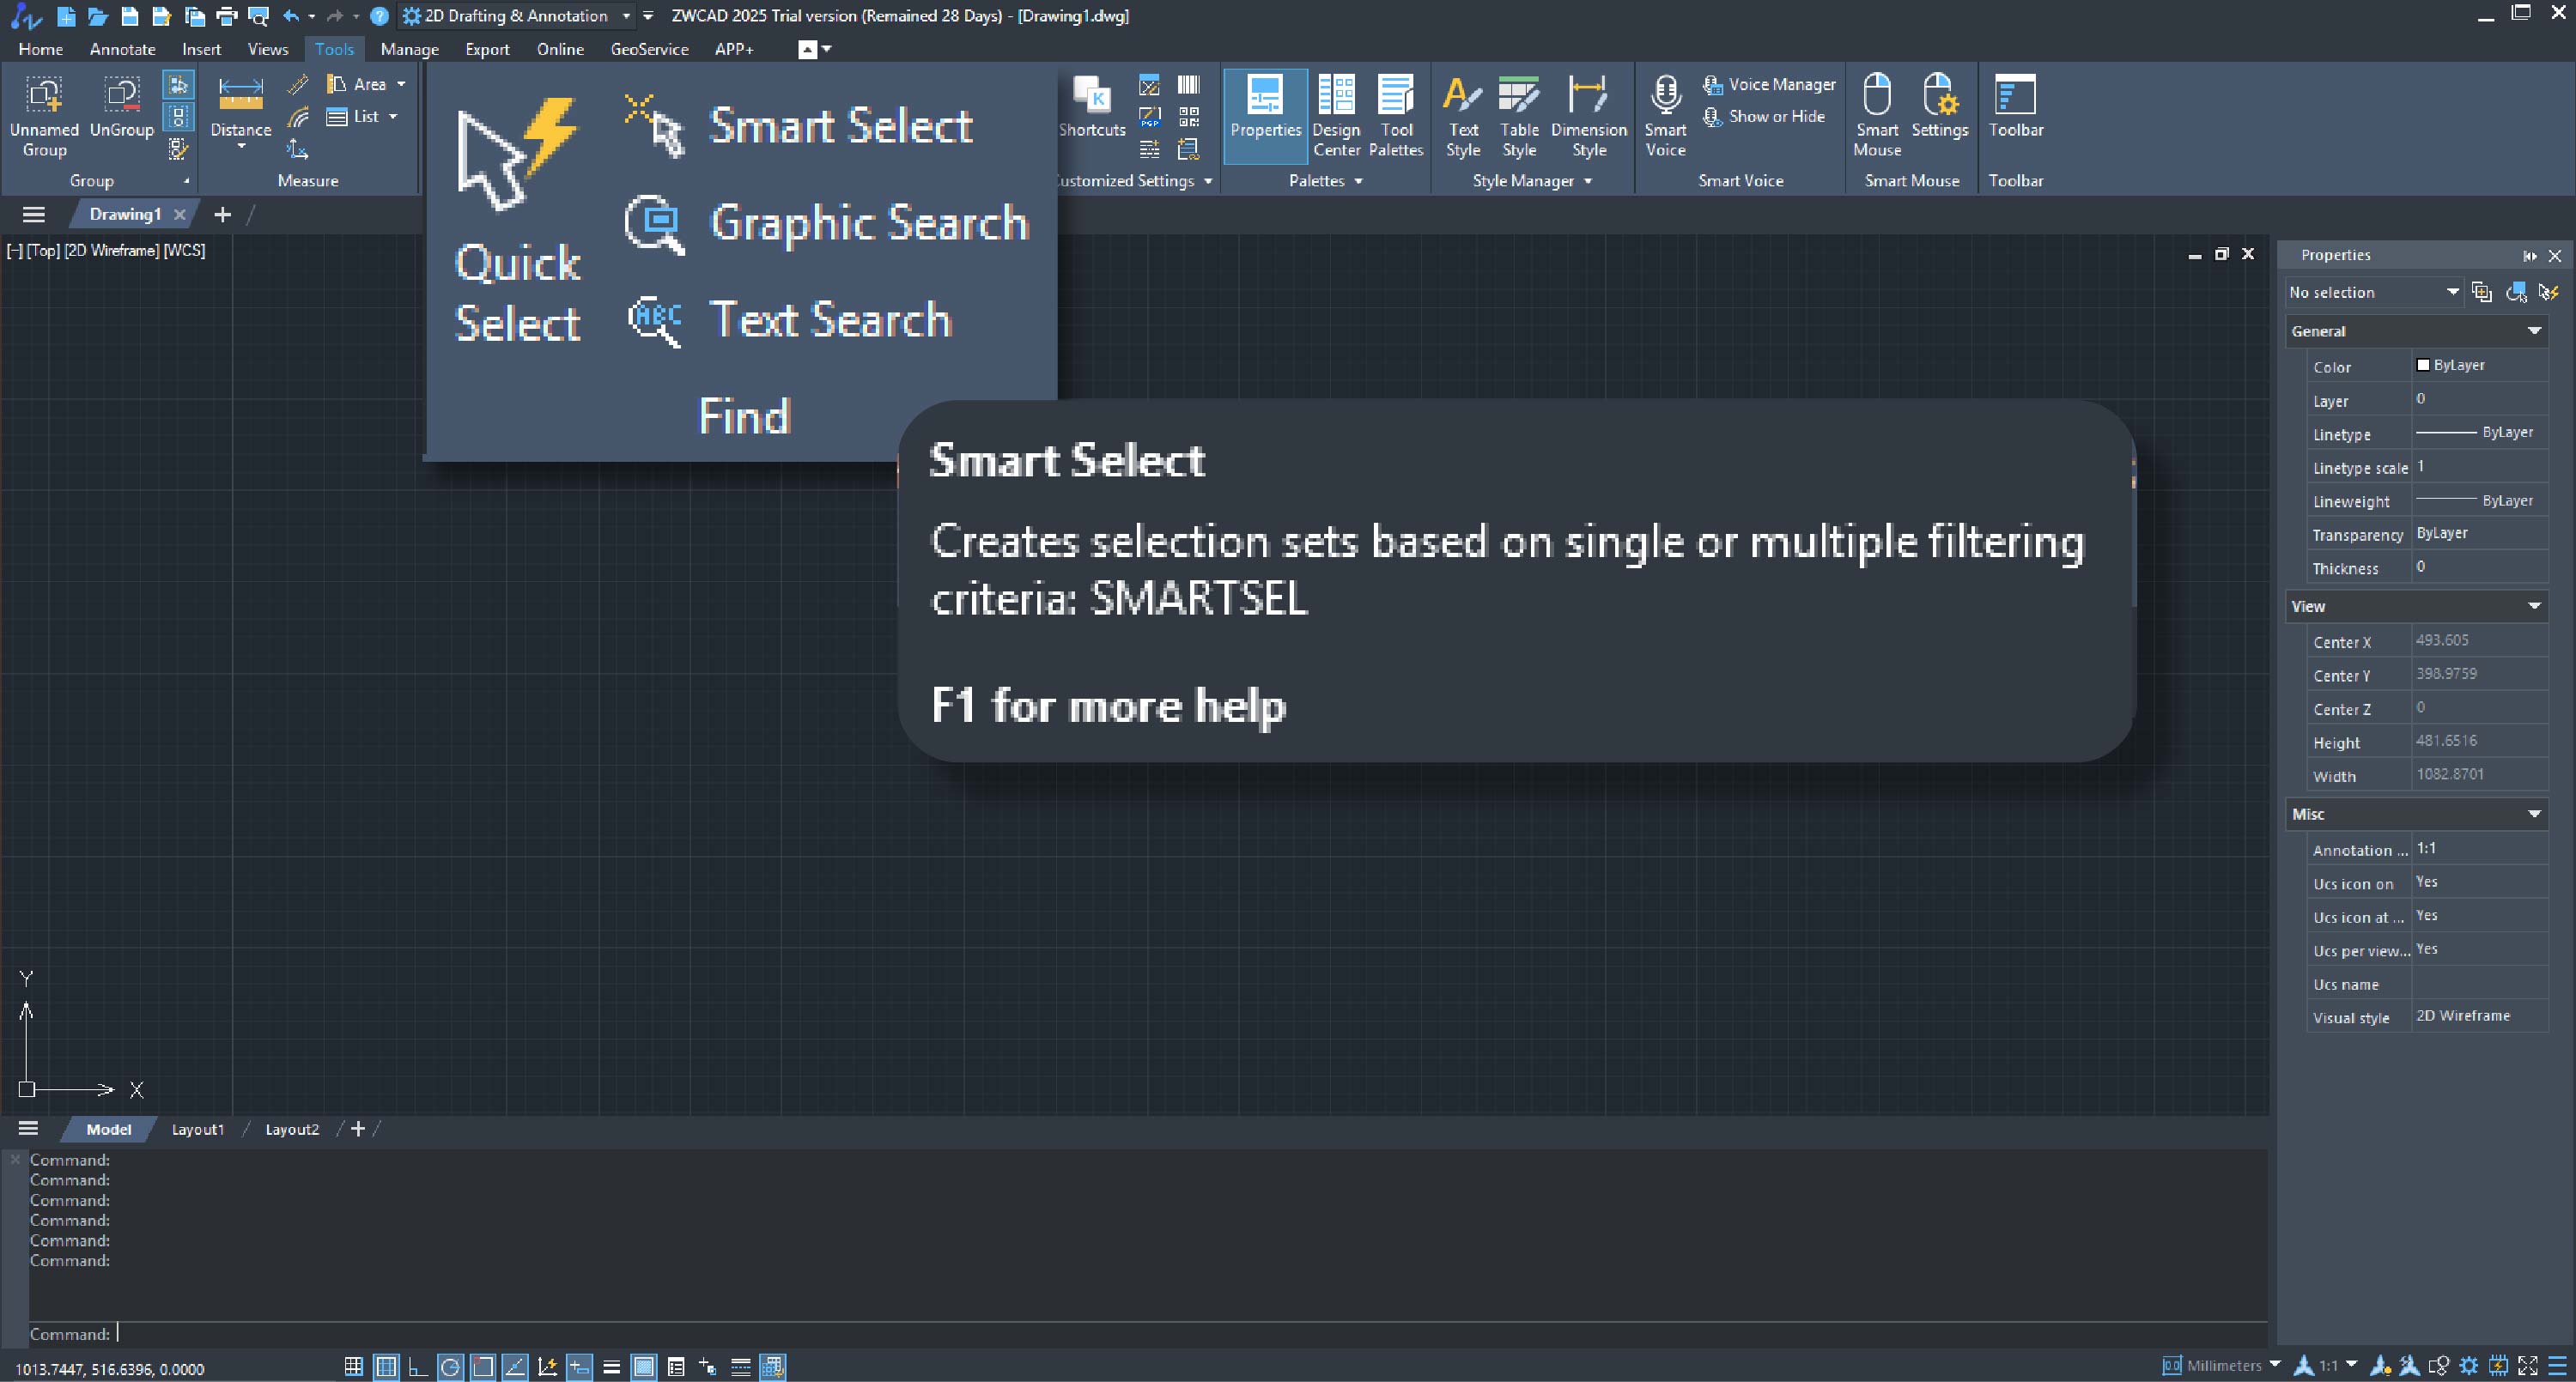Open the No selection combo box
Image resolution: width=2576 pixels, height=1382 pixels.
tap(2373, 292)
